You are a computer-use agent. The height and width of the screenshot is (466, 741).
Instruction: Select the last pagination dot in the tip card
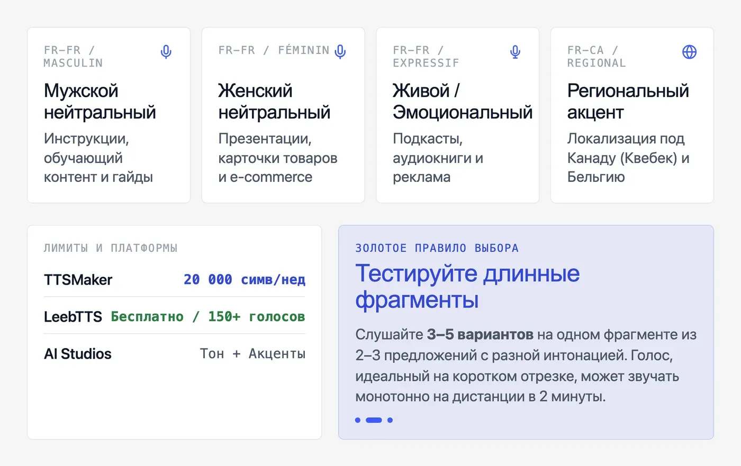(390, 420)
